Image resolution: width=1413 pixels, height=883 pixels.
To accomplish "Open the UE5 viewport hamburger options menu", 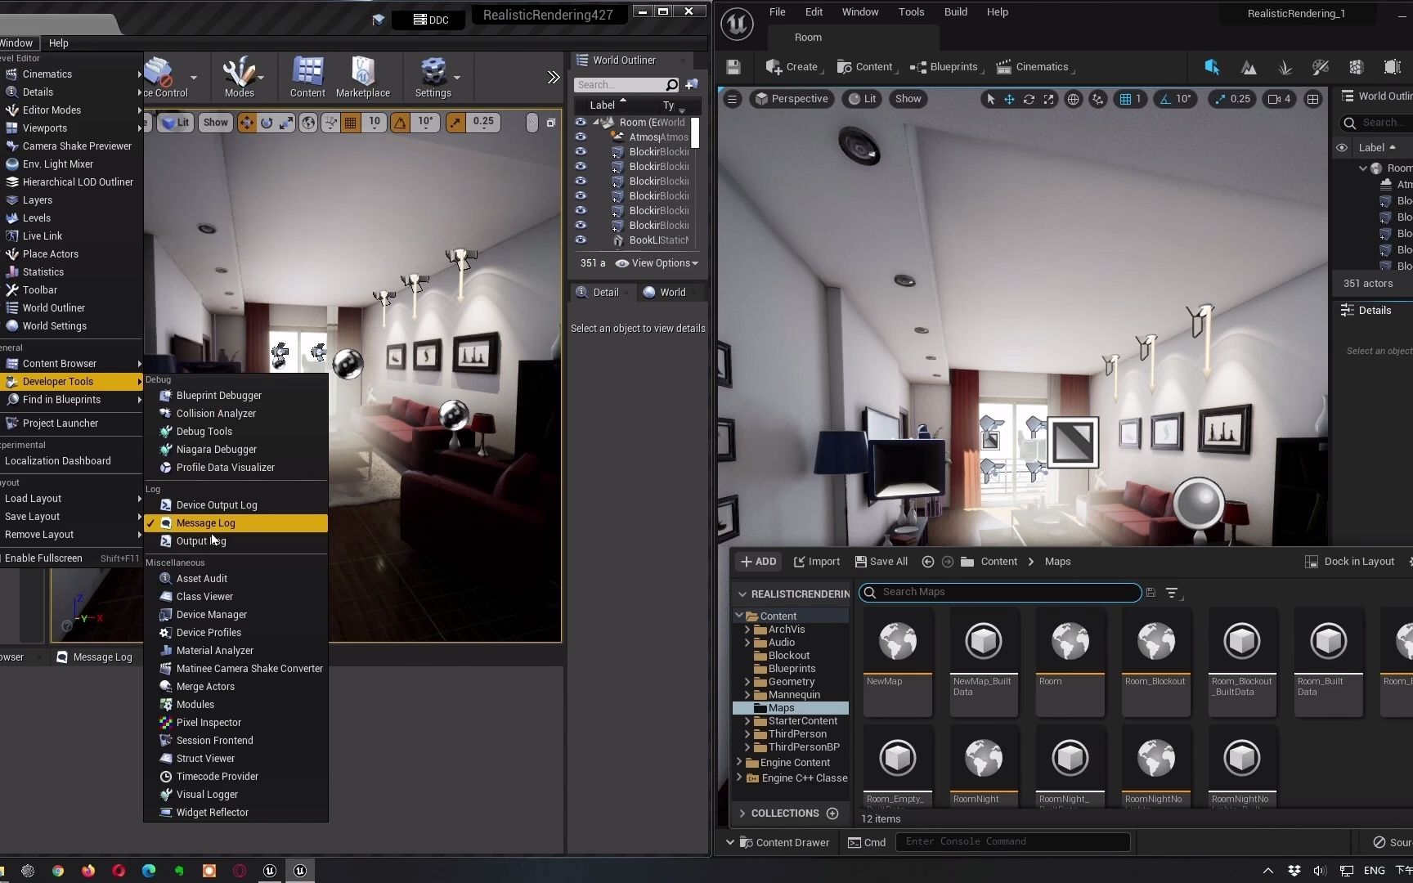I will [733, 99].
